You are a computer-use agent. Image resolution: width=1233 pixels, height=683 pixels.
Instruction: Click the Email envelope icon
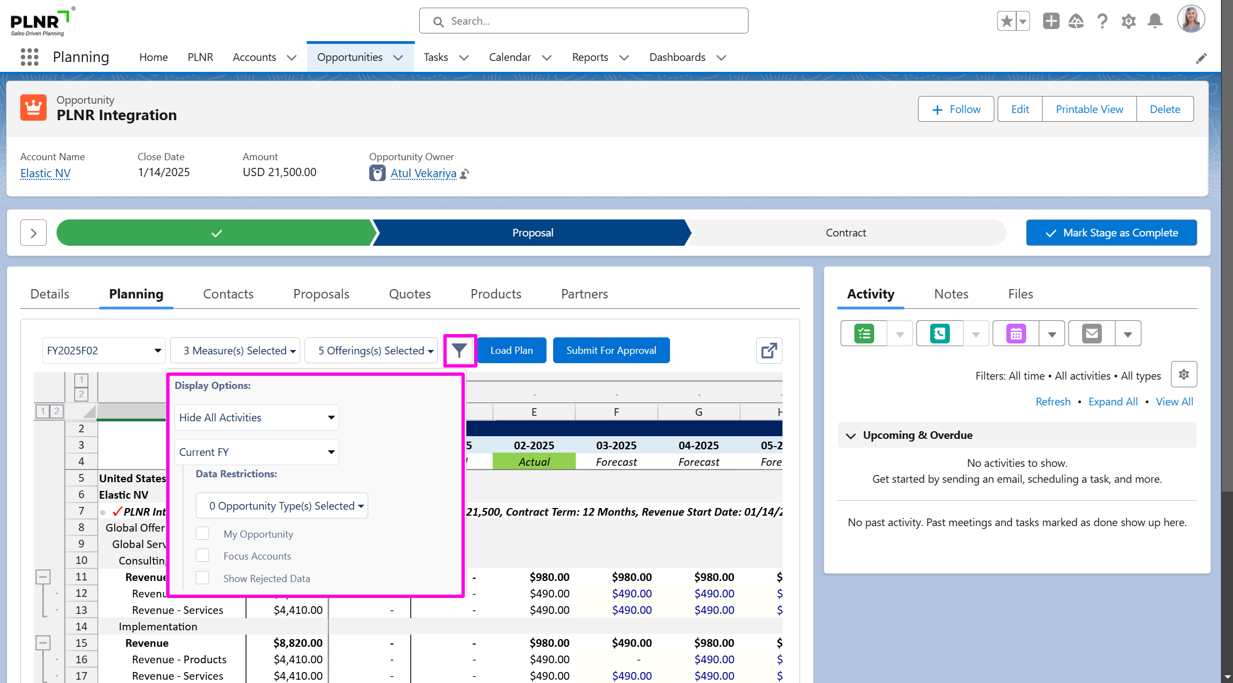coord(1091,334)
